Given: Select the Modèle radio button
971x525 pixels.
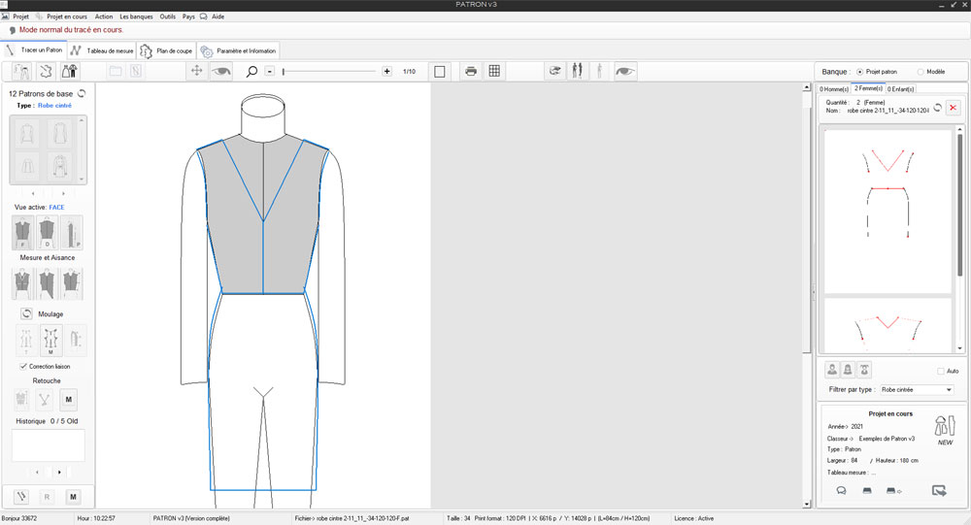Looking at the screenshot, I should pos(919,72).
